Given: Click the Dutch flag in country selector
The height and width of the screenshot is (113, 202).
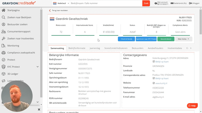Looking at the screenshot, I should click(x=55, y=3).
